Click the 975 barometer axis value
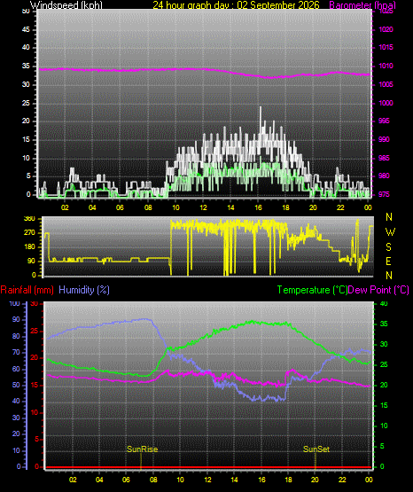Screen dimensions: 413x492 [x=386, y=194]
